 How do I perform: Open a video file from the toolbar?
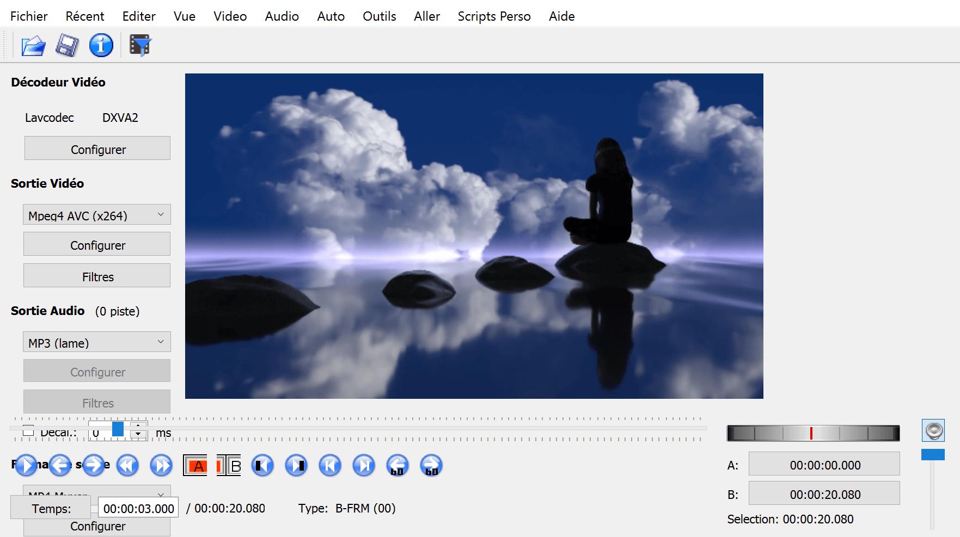click(x=33, y=46)
